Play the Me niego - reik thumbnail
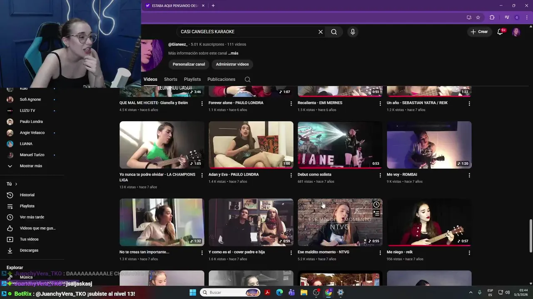This screenshot has height=299, width=533. point(429,222)
